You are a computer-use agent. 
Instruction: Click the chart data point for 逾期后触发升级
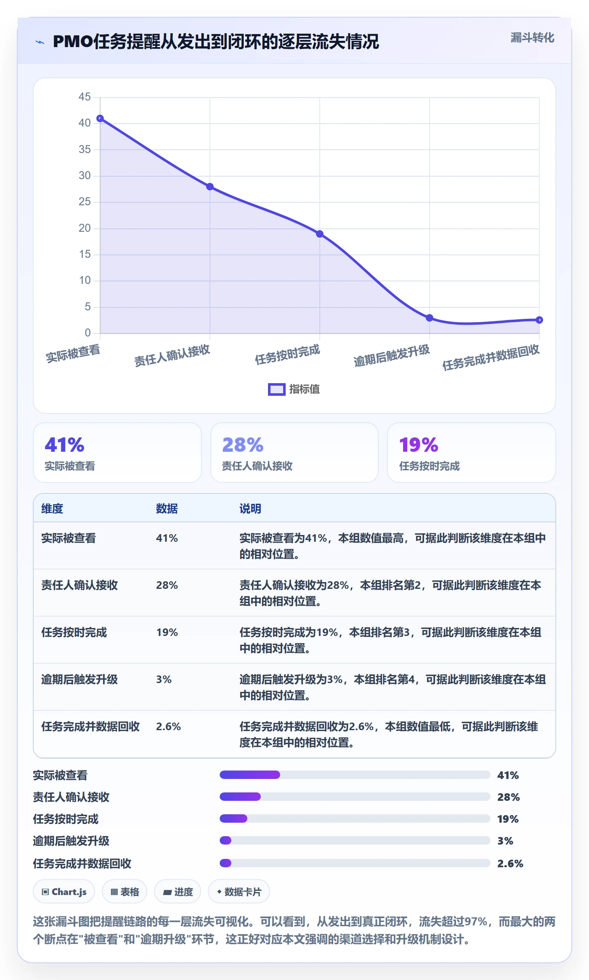coord(430,318)
